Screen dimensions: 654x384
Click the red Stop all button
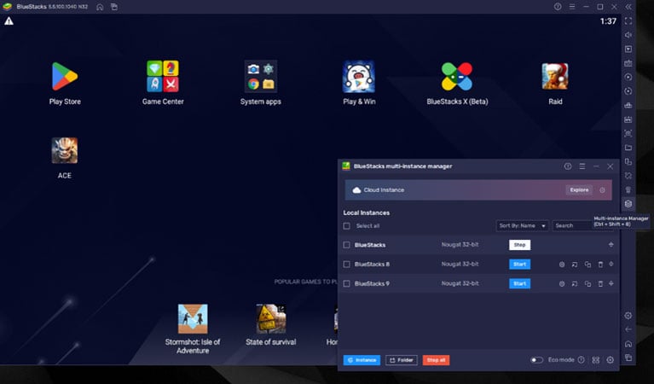click(x=436, y=360)
